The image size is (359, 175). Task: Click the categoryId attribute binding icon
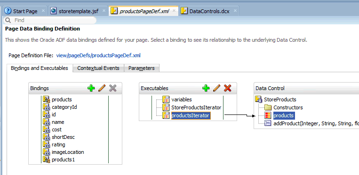pos(47,107)
